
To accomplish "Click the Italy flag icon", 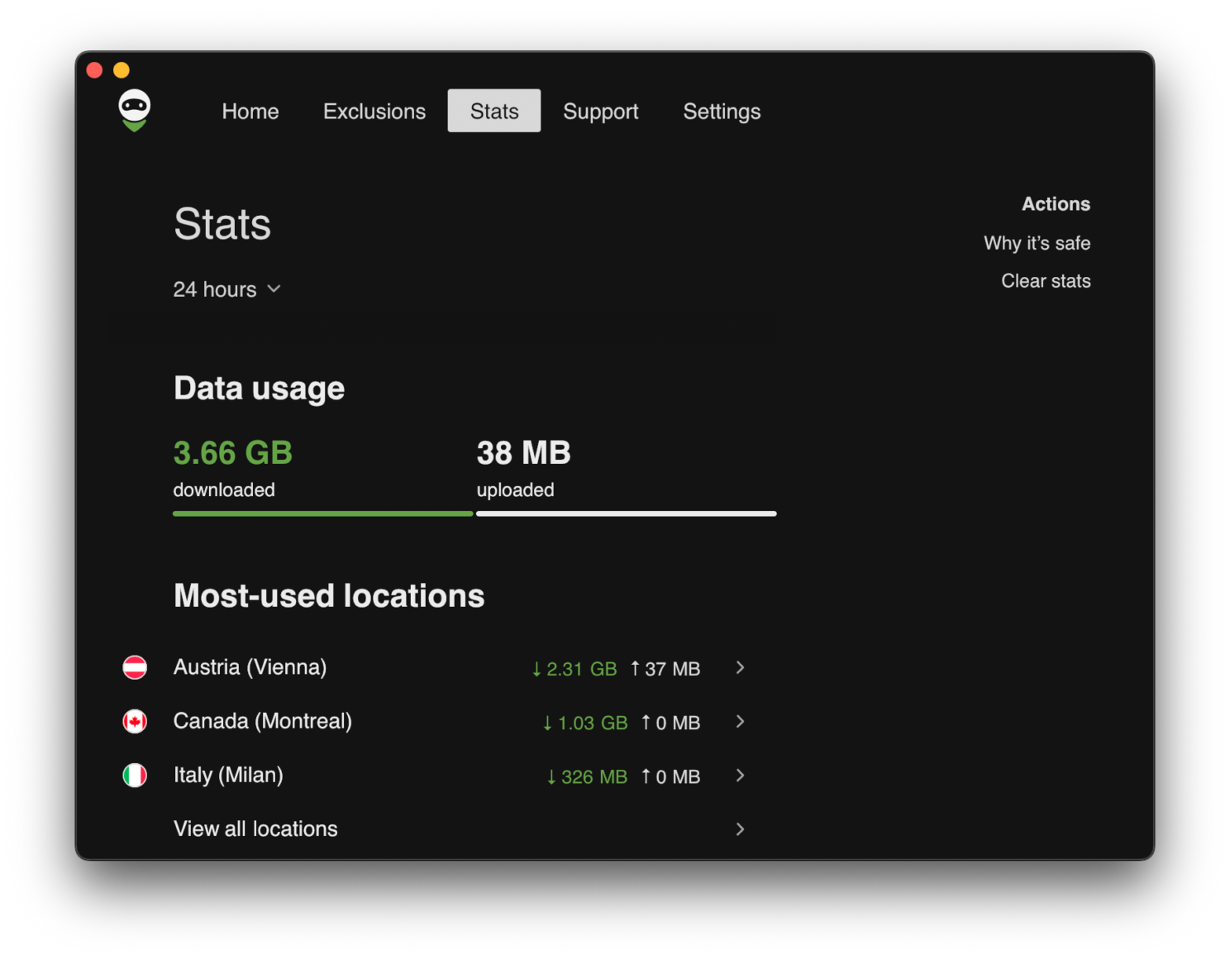I will tap(135, 776).
